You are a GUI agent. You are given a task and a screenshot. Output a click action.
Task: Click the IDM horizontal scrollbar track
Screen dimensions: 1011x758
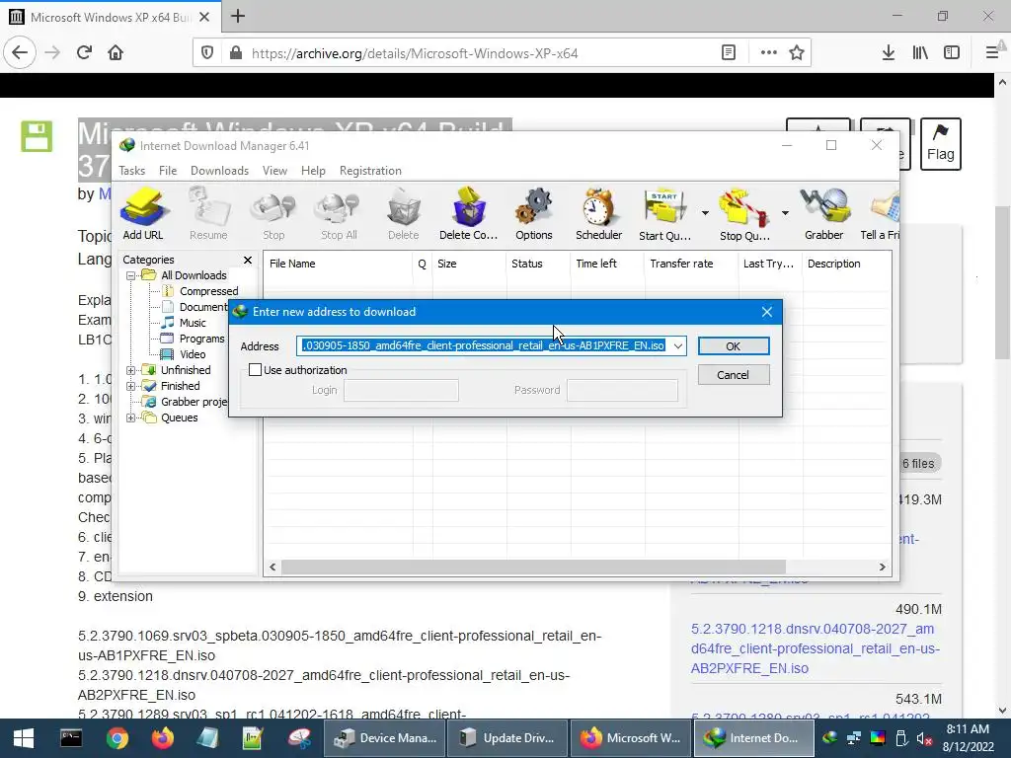(829, 568)
